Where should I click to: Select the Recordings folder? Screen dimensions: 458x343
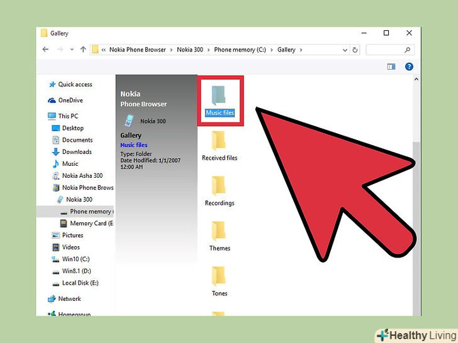[x=220, y=191]
